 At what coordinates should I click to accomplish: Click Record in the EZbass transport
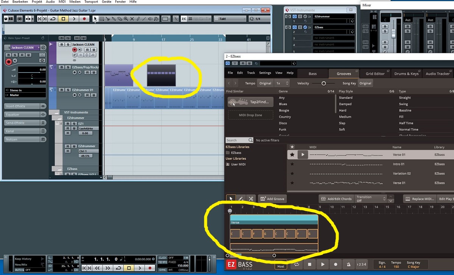point(335,264)
